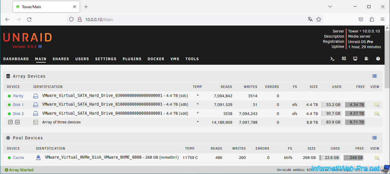The image size is (390, 174).
Task: Open the Cache device link
Action: [x=18, y=158]
